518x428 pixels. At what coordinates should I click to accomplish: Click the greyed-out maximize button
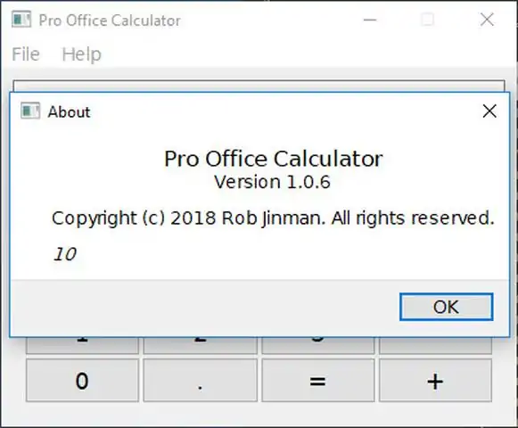[427, 20]
